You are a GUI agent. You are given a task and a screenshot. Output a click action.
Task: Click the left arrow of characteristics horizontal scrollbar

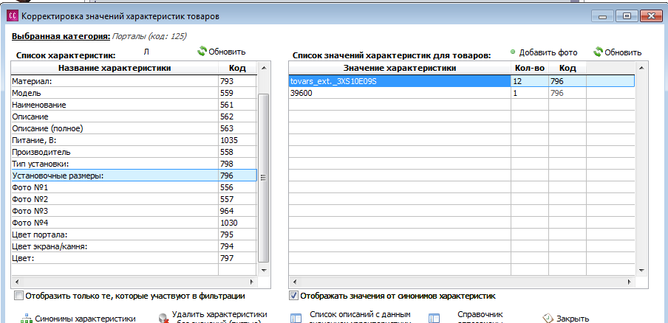coord(17,282)
